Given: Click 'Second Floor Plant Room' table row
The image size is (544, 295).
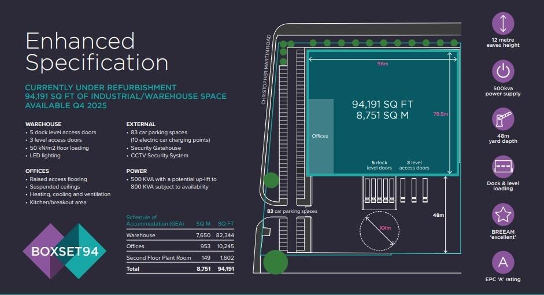Looking at the screenshot, I should point(158,258).
